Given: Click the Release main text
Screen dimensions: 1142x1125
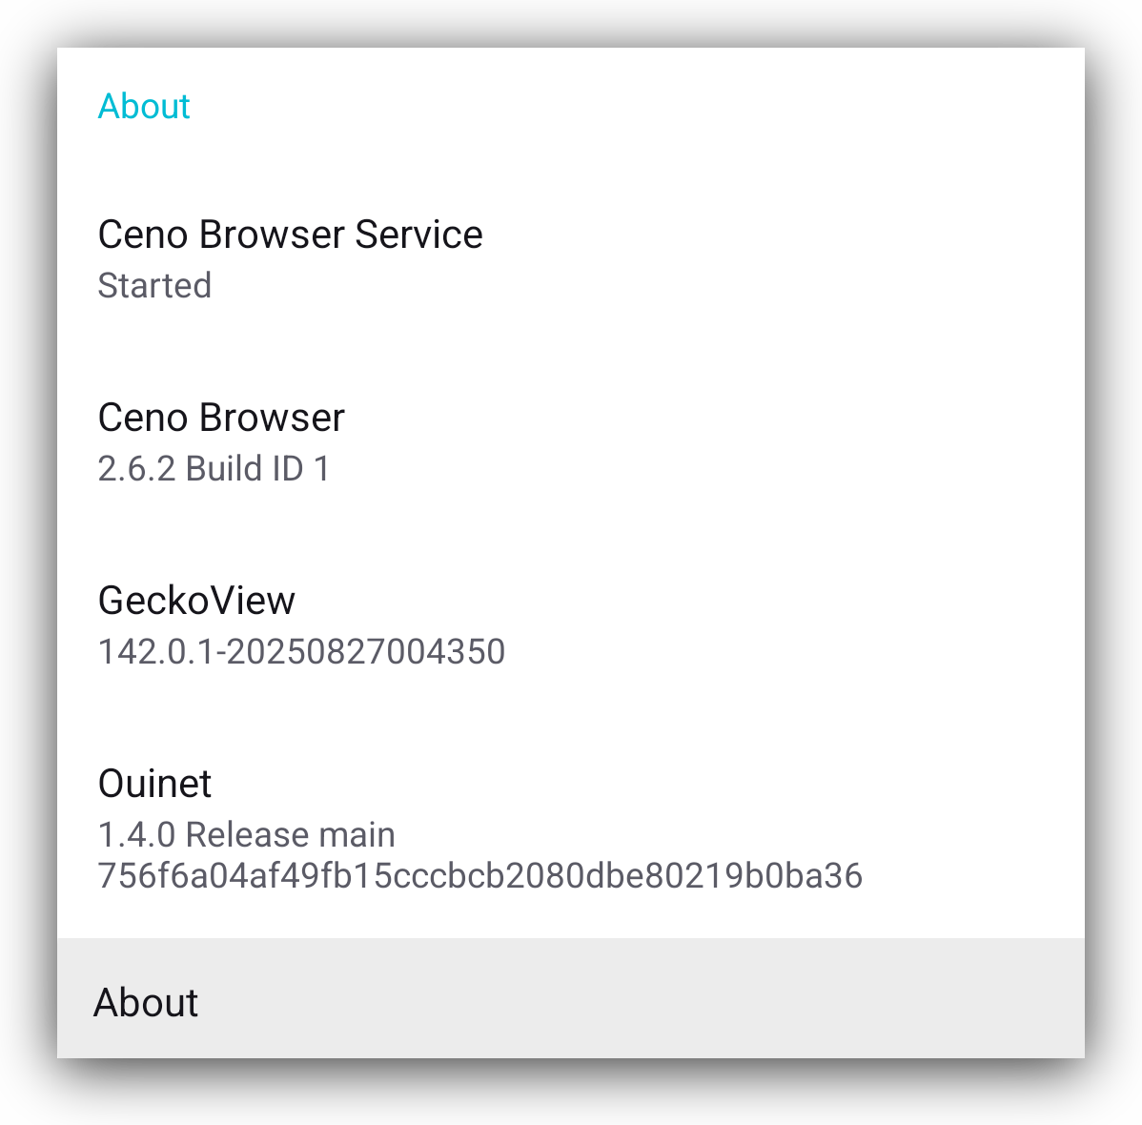Looking at the screenshot, I should 290,834.
